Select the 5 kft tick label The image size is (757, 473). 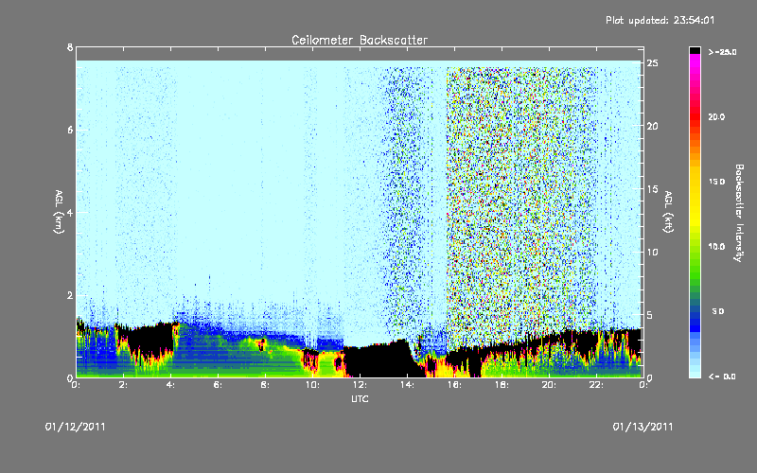click(650, 315)
